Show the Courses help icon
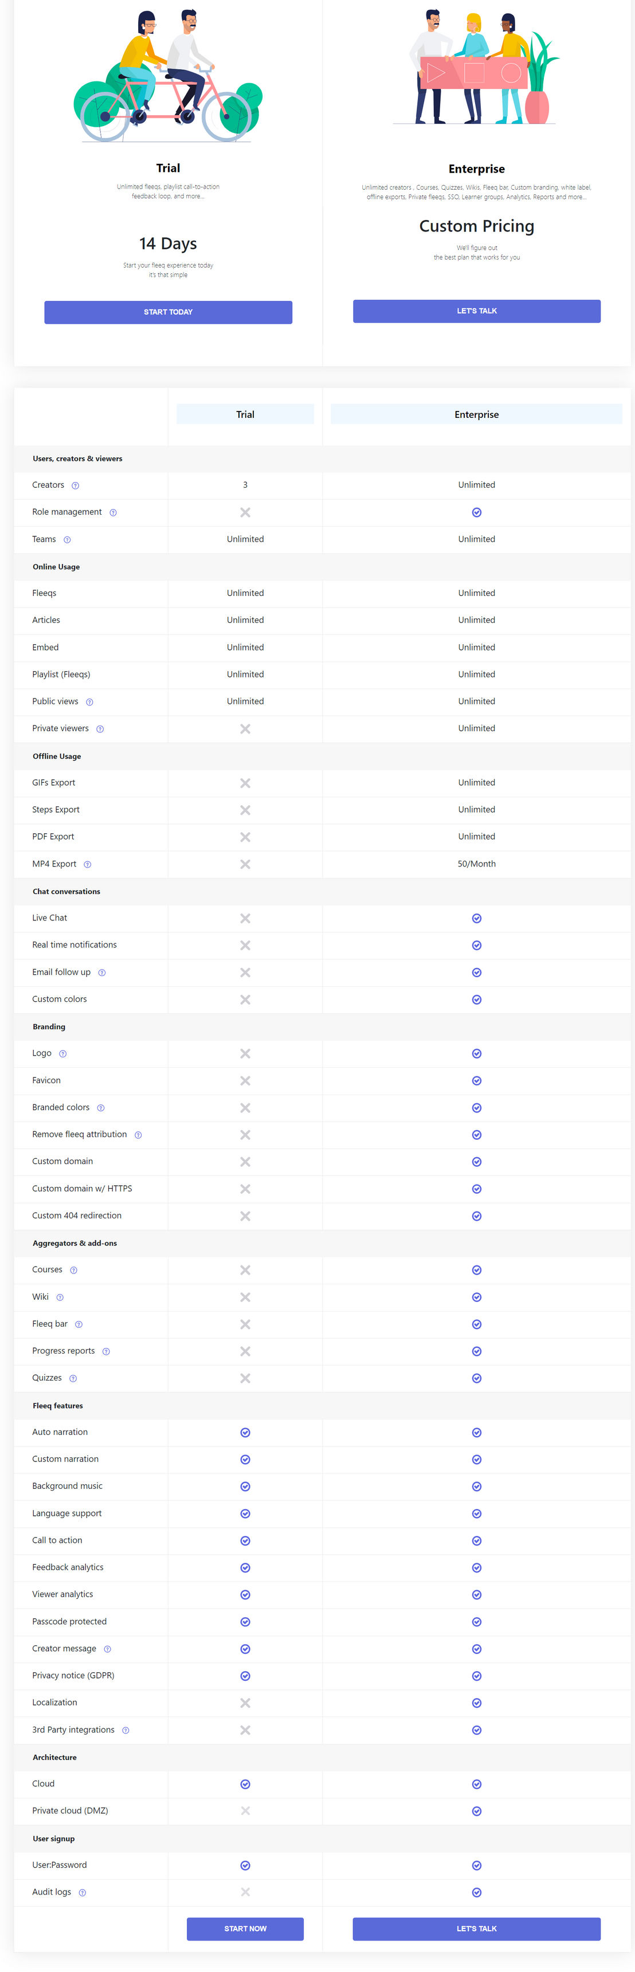This screenshot has width=635, height=1972. pos(73,1270)
